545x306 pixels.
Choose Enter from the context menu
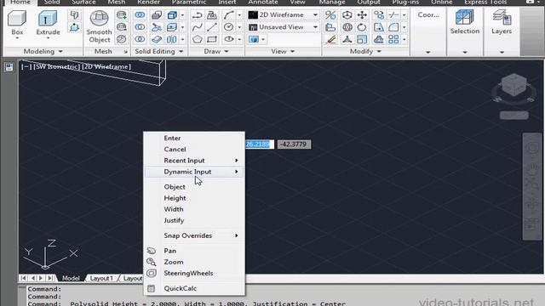click(194, 138)
